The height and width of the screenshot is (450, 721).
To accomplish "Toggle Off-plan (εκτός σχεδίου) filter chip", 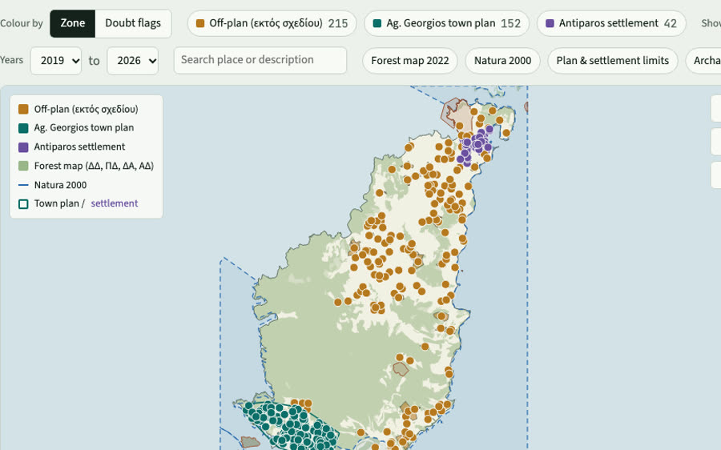I will [272, 23].
